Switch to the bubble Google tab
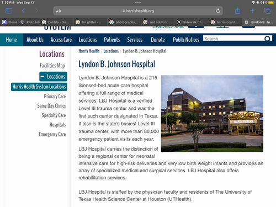Screen dimensions: 276x207 coord(57,22)
